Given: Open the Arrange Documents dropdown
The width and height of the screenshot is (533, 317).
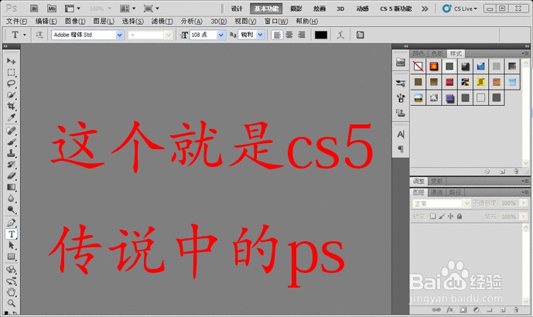Looking at the screenshot, I should point(128,9).
